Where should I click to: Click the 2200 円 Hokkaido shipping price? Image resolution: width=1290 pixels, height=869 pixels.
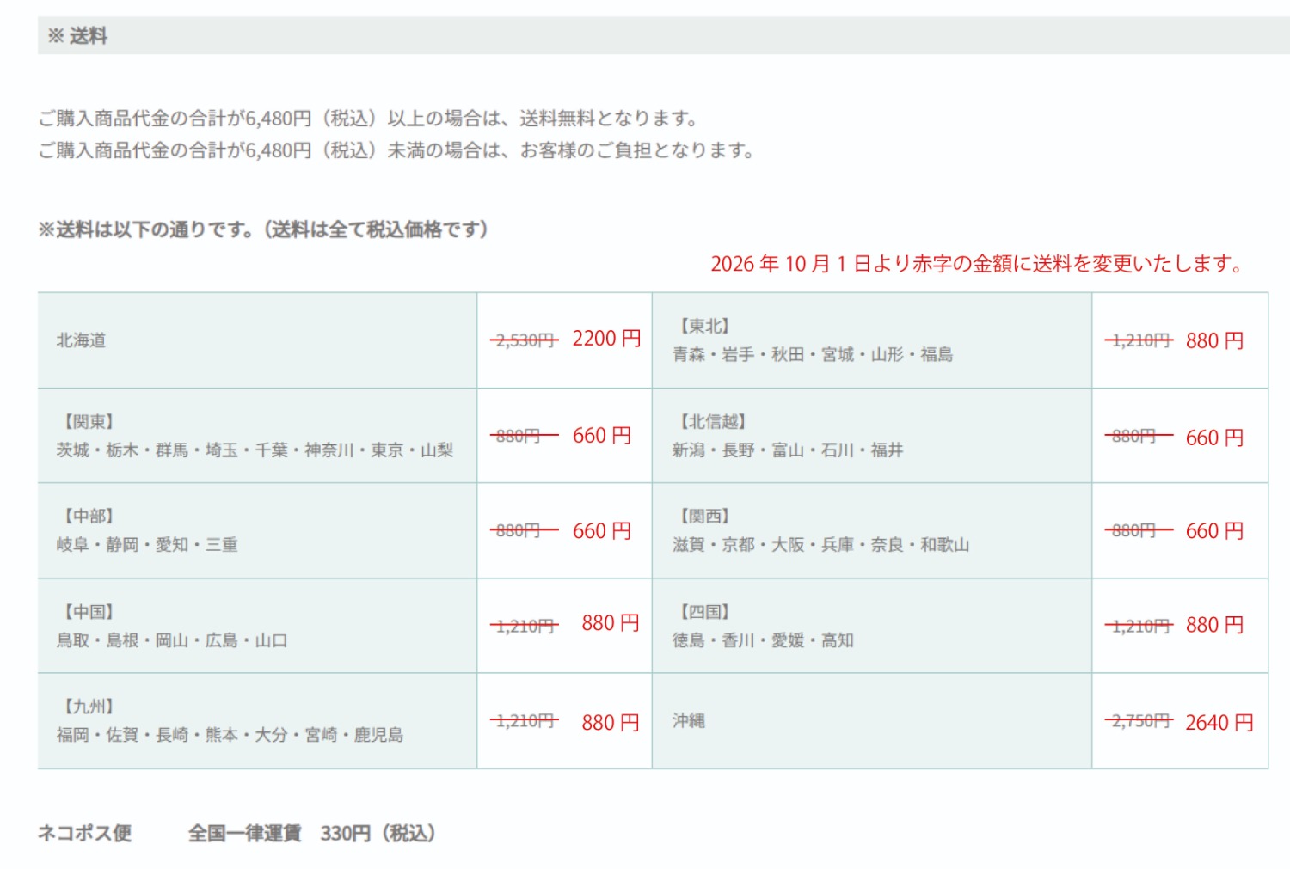tap(607, 339)
